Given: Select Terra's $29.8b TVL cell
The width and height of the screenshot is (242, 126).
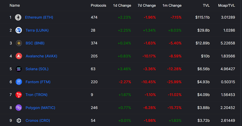Looking at the screenshot, I should tap(203, 30).
